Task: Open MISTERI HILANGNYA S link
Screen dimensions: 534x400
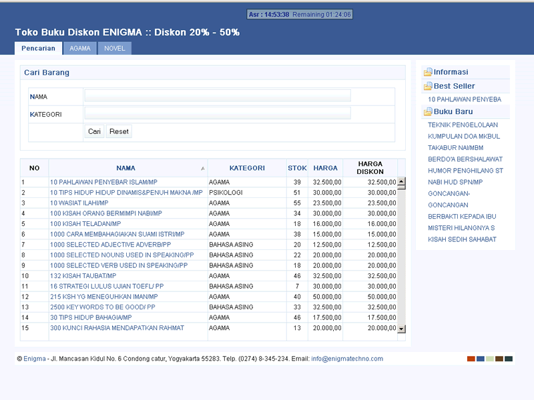Action: [461, 228]
